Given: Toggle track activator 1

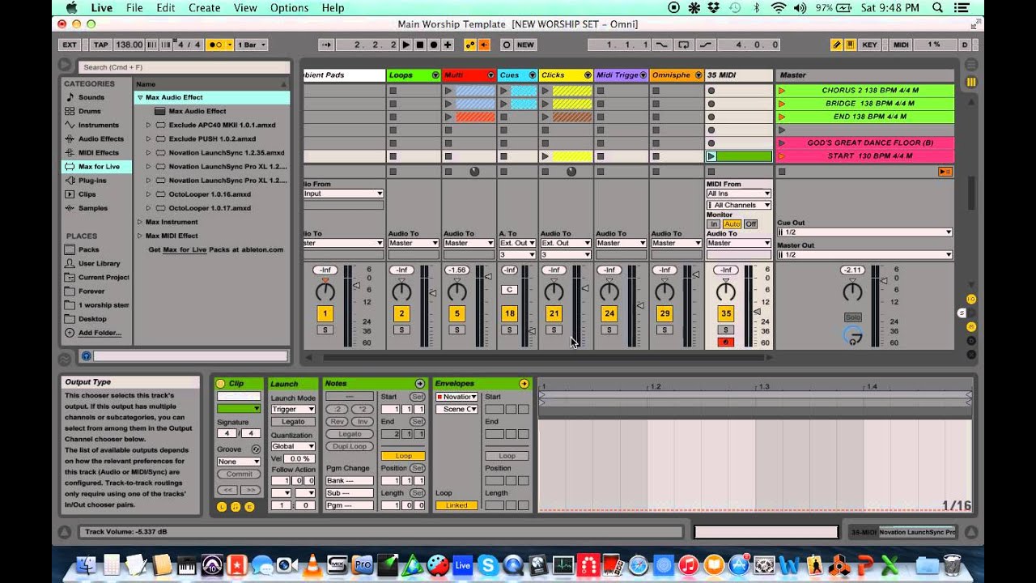Looking at the screenshot, I should (325, 313).
